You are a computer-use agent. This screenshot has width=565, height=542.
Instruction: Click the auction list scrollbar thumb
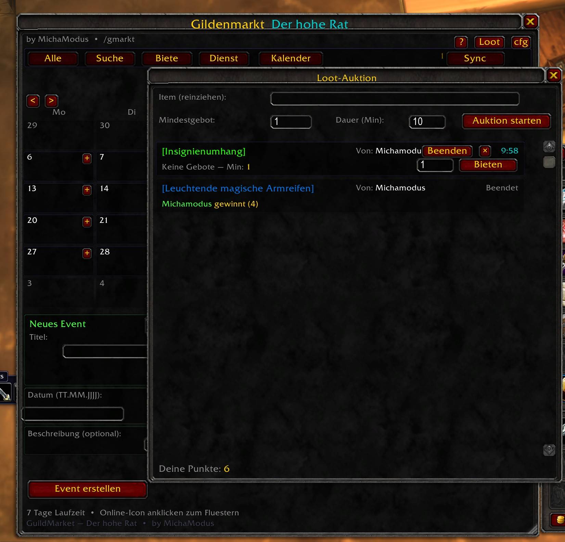point(549,162)
